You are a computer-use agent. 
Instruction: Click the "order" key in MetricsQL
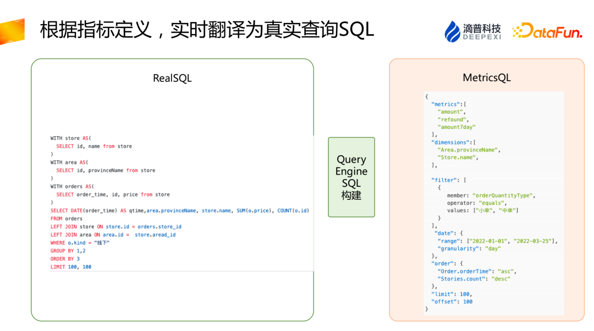pyautogui.click(x=442, y=263)
